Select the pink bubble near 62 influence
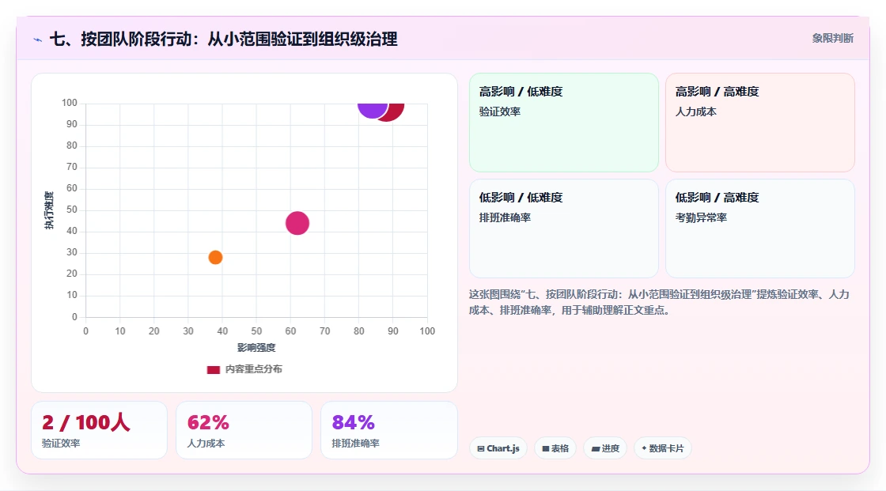The height and width of the screenshot is (491, 886). 297,223
